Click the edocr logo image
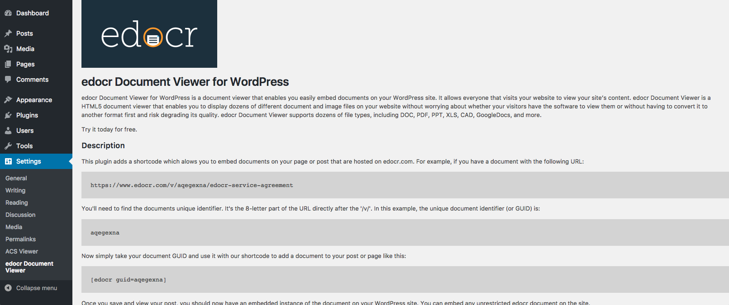Viewport: 729px width, 305px height. tap(149, 34)
